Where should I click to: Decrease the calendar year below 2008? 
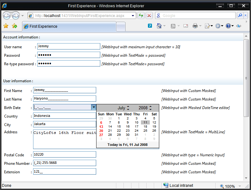tap(150, 109)
